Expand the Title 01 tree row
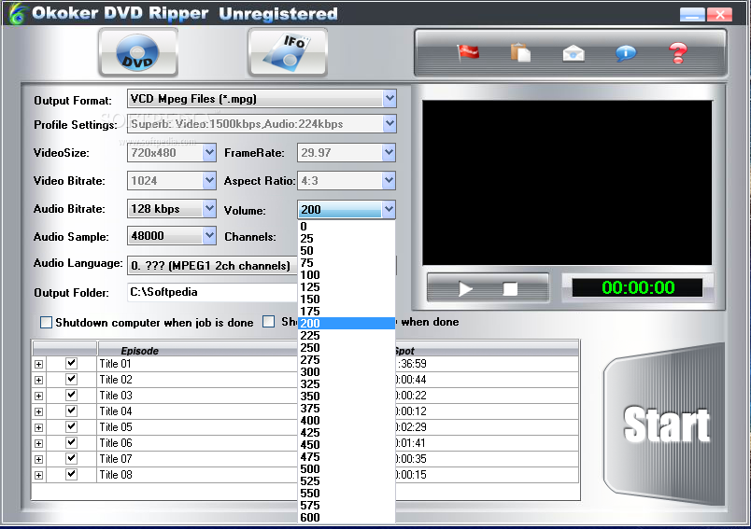Image resolution: width=751 pixels, height=529 pixels. 39,365
